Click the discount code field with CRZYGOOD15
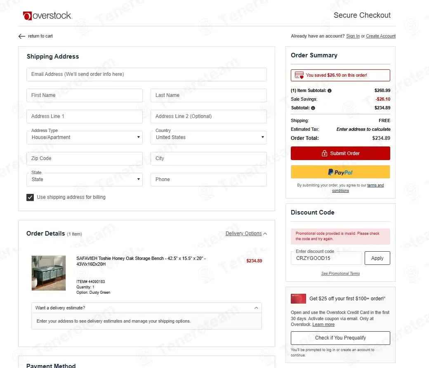Viewport: 429px width, 368px height. point(326,258)
